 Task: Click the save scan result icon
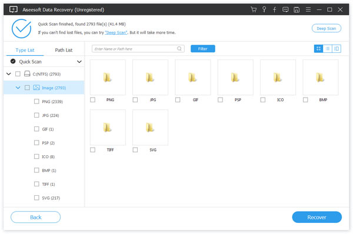pos(297,9)
